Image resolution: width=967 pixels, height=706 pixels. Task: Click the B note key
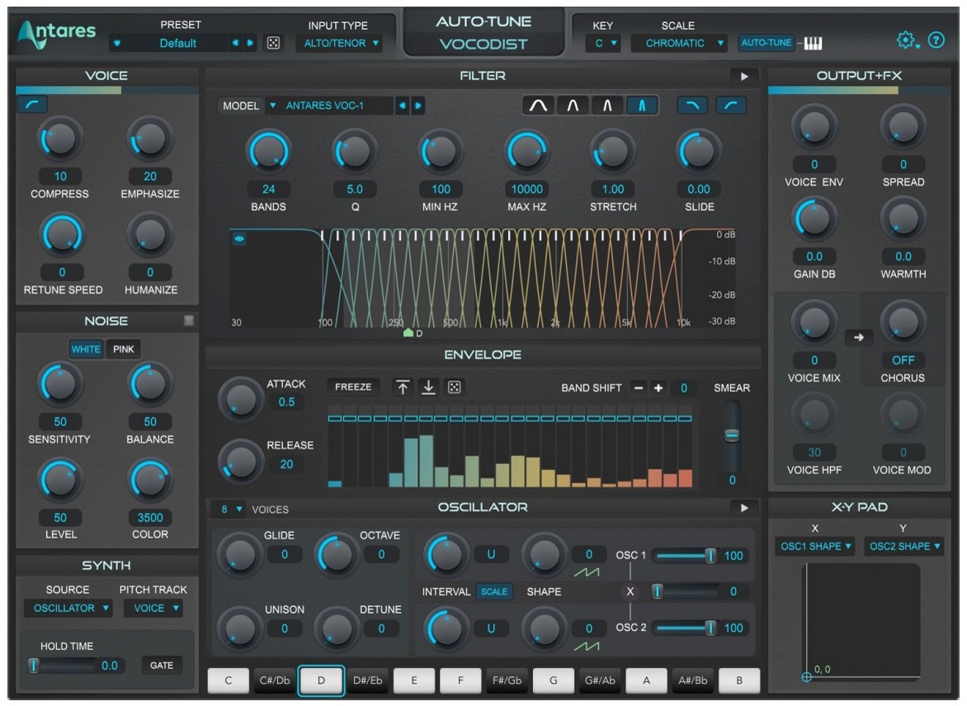739,680
